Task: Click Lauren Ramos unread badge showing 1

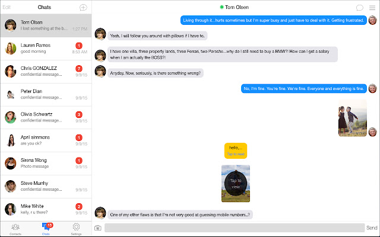Action: point(79,46)
